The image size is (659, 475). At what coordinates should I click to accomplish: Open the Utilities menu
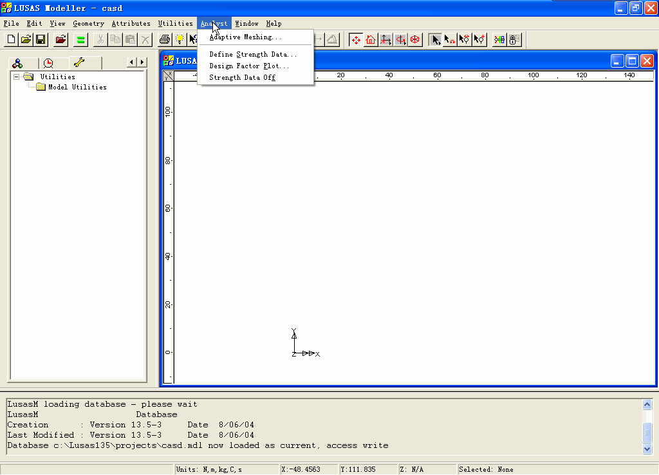point(175,24)
